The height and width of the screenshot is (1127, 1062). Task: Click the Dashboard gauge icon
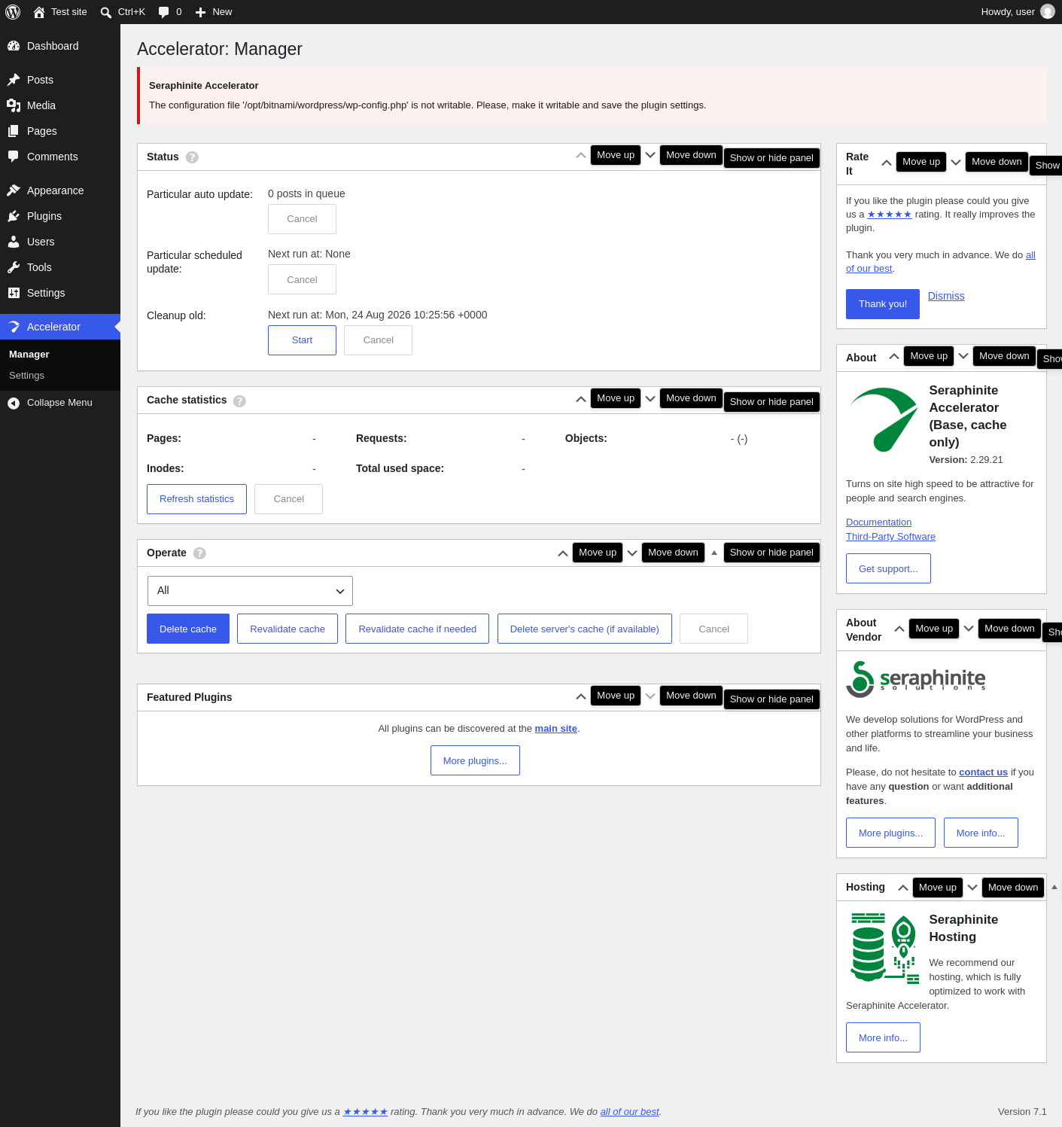click(14, 46)
